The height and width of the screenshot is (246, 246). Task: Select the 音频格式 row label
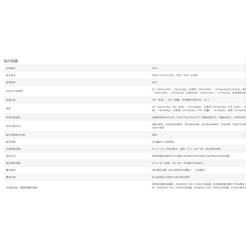pos(10,82)
